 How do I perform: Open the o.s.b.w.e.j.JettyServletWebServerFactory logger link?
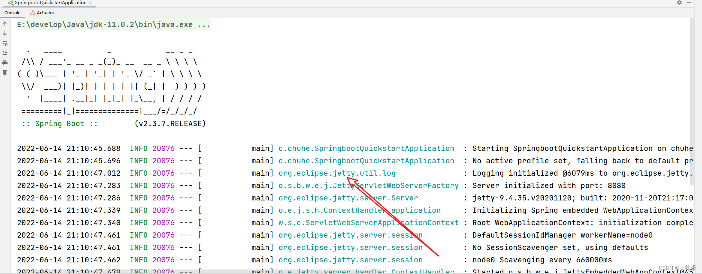tap(369, 185)
